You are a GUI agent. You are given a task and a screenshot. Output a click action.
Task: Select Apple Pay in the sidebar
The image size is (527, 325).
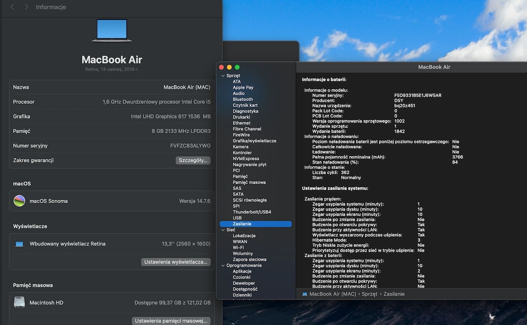(x=243, y=87)
